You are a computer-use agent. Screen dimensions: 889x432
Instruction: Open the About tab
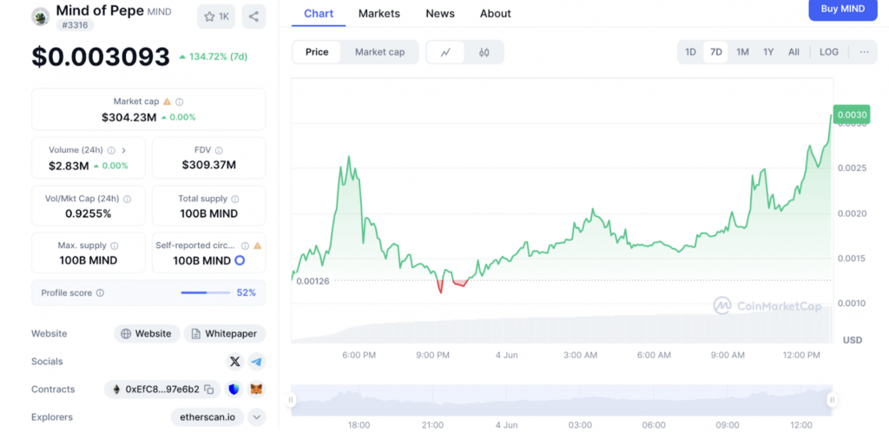(496, 14)
